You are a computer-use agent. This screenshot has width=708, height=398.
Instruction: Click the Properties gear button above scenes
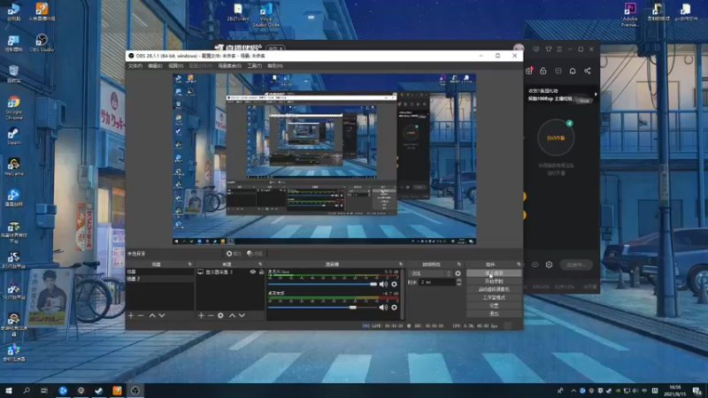234,254
